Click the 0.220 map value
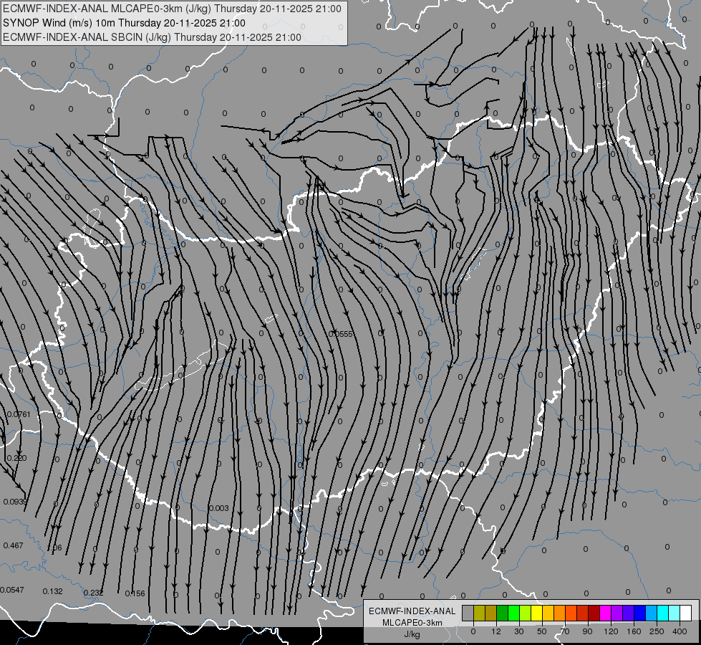 [17, 458]
